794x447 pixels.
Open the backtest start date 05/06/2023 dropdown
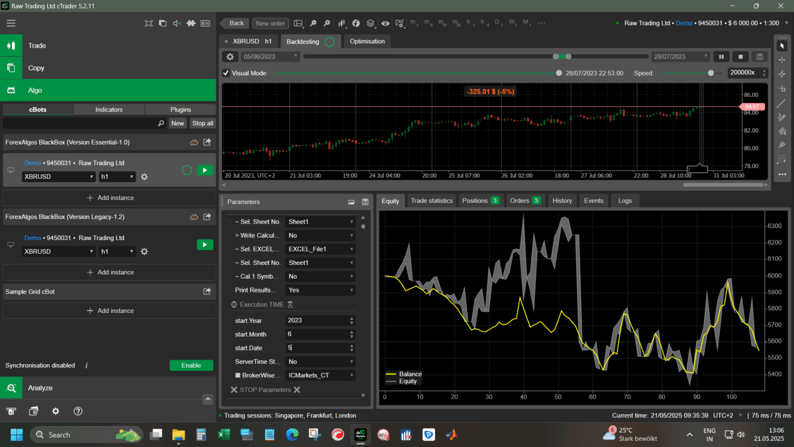(x=270, y=57)
